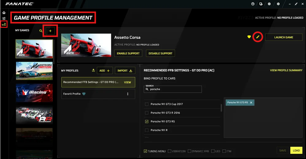Viewport: 306px width, 159px height.
Task: Click the search icon next to My Games
Action: 41,31
